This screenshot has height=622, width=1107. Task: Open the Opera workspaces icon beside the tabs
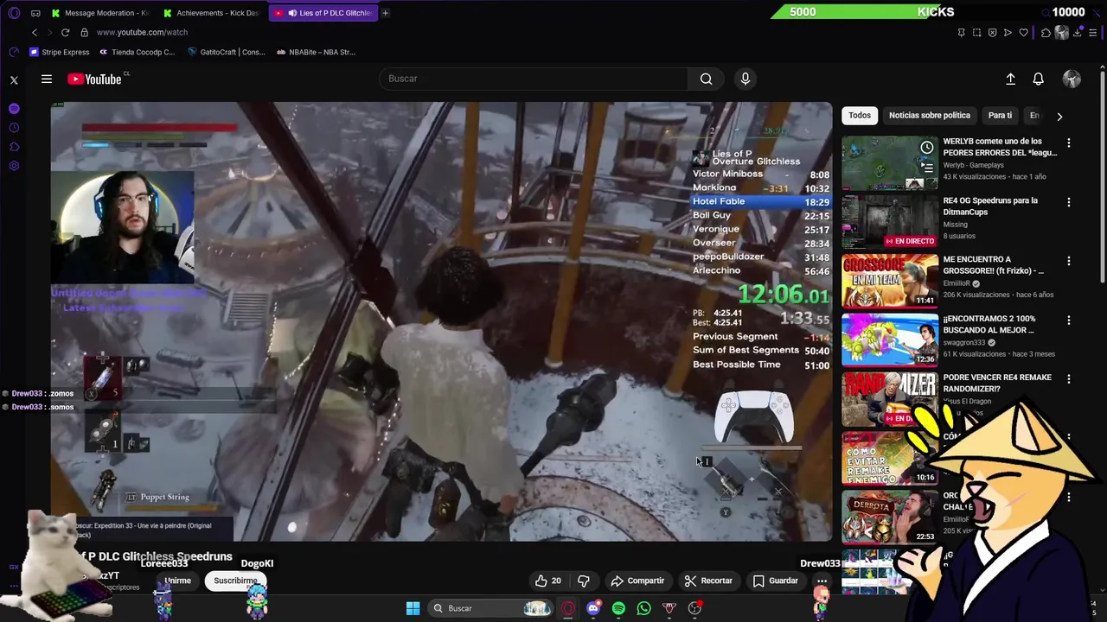(35, 13)
